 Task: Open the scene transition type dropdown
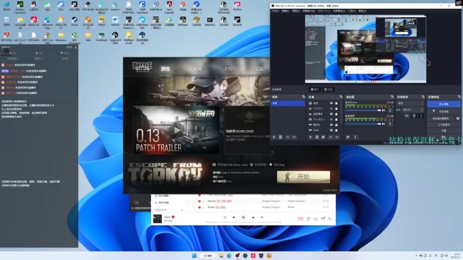point(411,103)
